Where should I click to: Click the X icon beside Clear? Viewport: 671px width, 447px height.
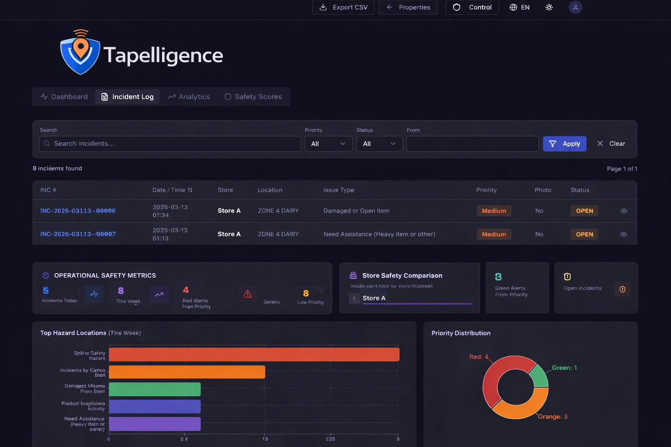[x=600, y=144]
